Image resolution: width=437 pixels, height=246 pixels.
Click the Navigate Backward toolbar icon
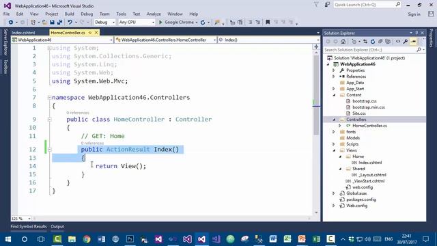[x=11, y=22]
